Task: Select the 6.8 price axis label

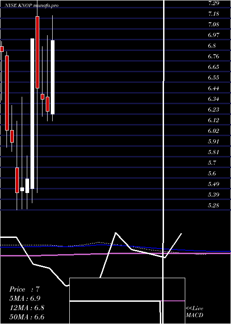Action: tap(212, 46)
